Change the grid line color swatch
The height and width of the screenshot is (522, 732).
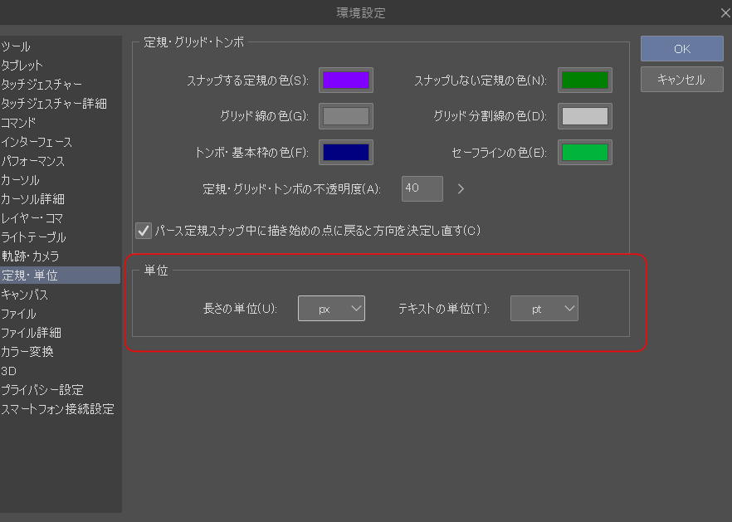[345, 116]
